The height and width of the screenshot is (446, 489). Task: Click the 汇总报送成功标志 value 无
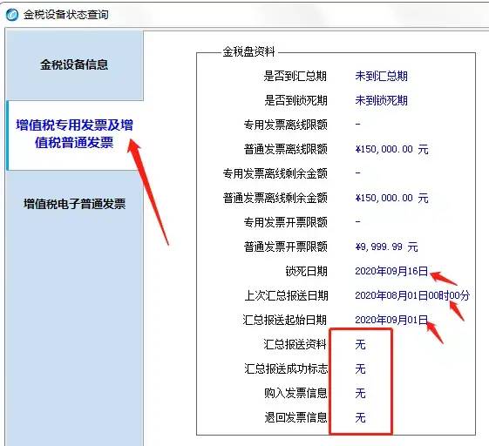[x=360, y=368]
